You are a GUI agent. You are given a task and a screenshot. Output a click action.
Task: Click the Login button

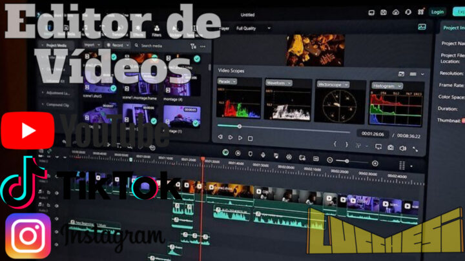(437, 12)
